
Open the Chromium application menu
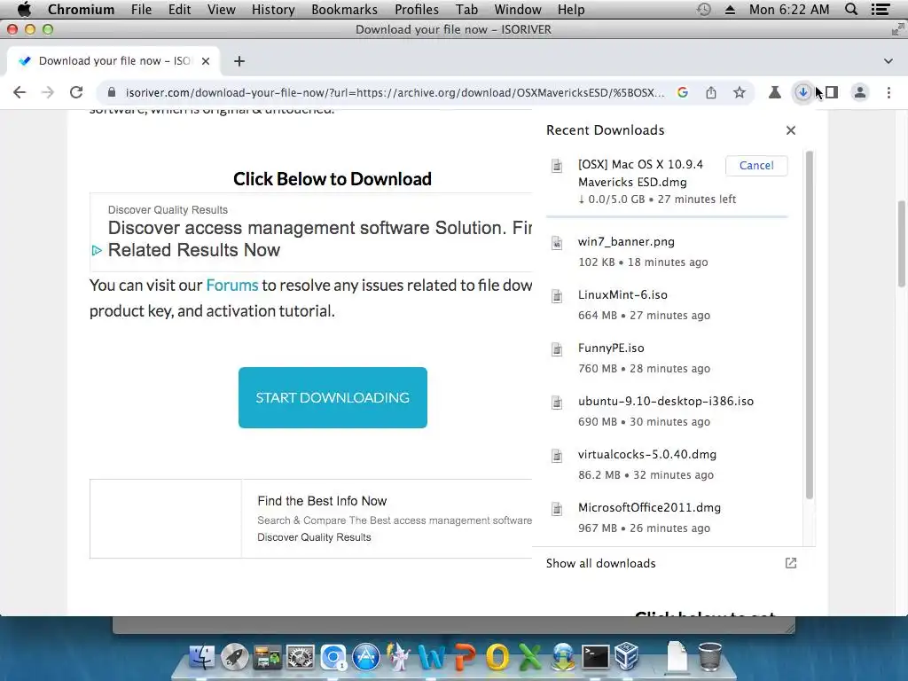(81, 10)
